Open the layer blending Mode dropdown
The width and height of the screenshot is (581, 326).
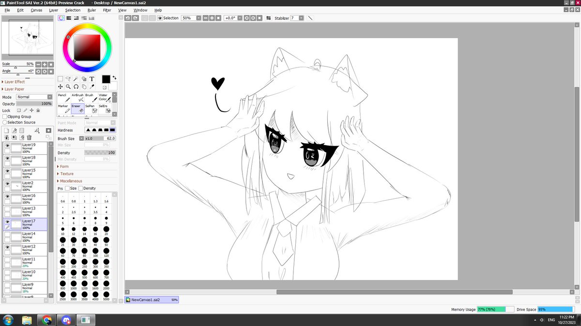tap(34, 97)
